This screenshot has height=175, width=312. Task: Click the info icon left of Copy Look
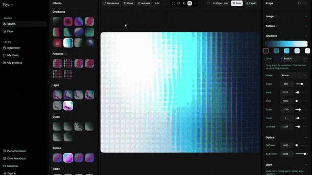[208, 3]
